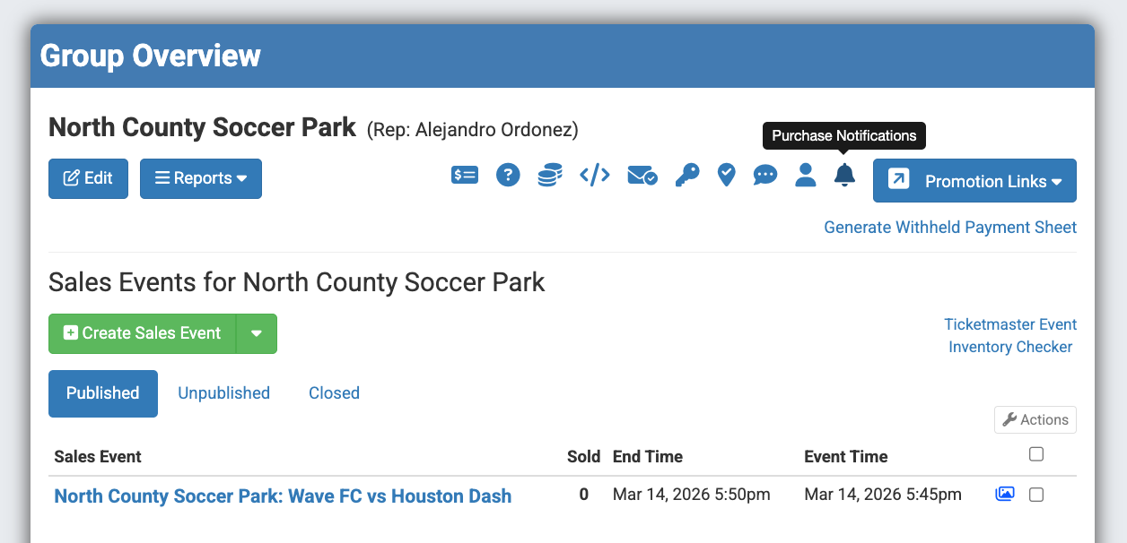The image size is (1127, 543).
Task: Click the location pin checkmark icon
Action: coord(727,176)
